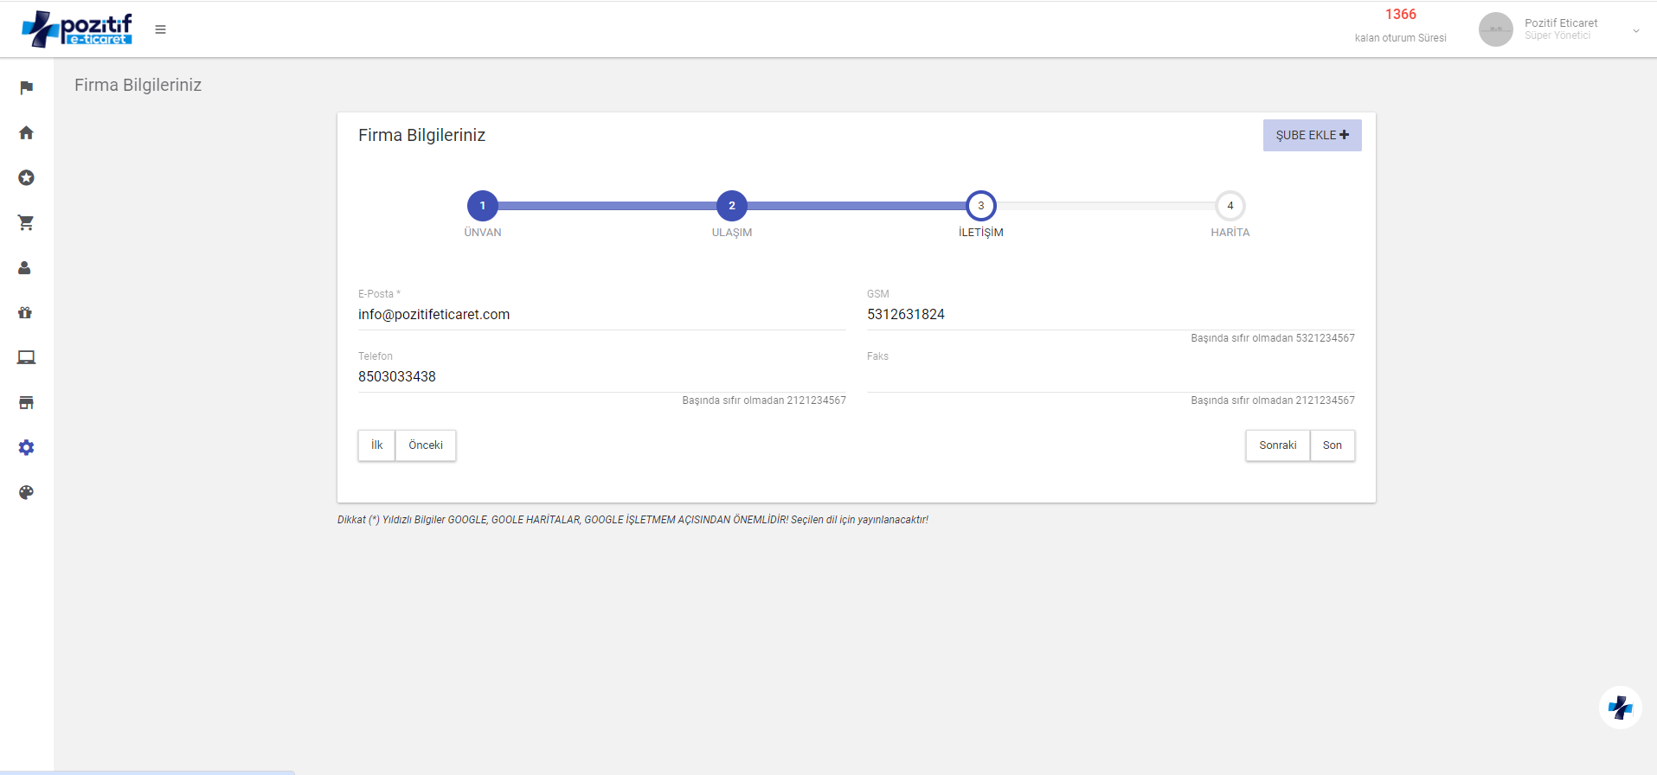Open the home icon in sidebar
Screen dimensions: 1657x775
point(26,132)
